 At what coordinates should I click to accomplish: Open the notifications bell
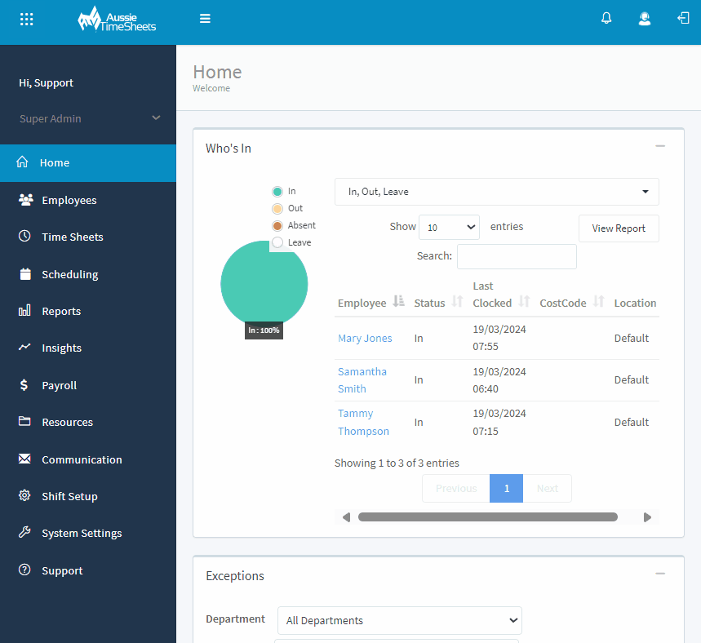click(x=606, y=17)
